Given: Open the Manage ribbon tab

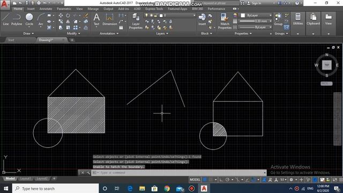Looking at the screenshot, I should coord(93,9).
